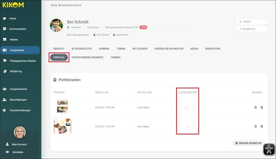Open the accessibility widget
Image resolution: width=276 pixels, height=159 pixels.
(269, 150)
